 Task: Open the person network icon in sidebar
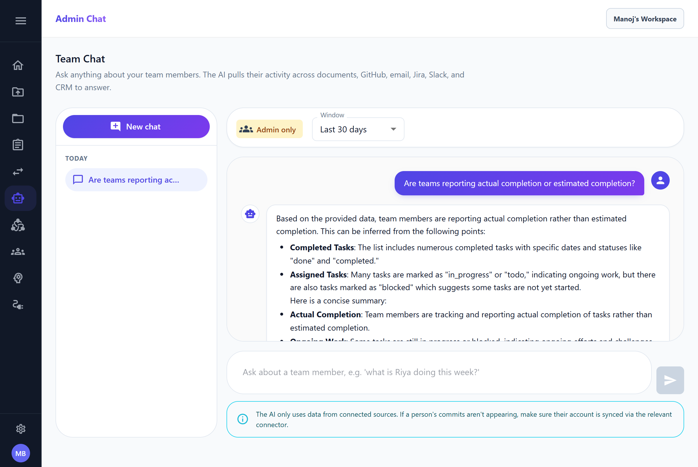click(18, 225)
